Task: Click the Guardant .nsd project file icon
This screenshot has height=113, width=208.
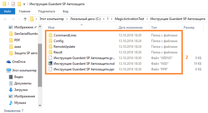Action: [x=50, y=64]
